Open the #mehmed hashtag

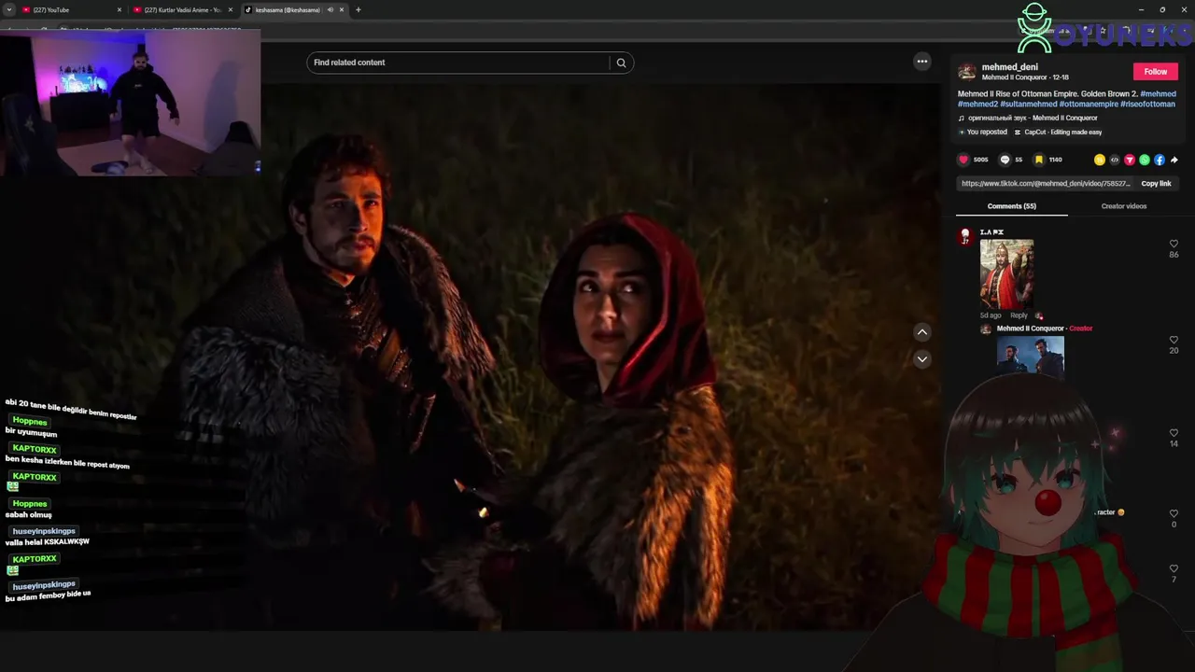click(1158, 94)
